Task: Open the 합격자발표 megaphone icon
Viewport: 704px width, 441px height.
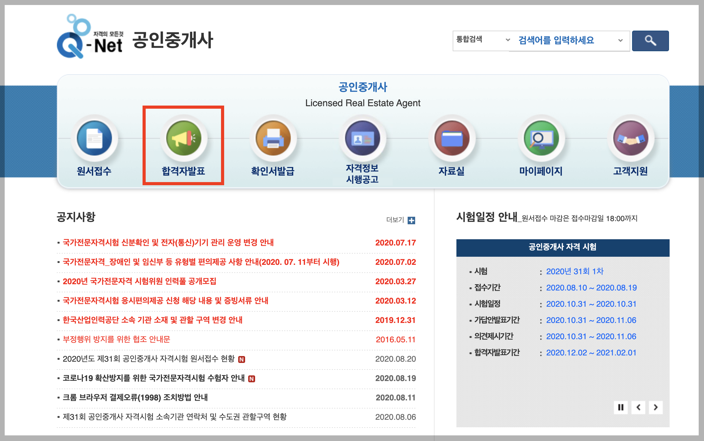Action: [x=184, y=138]
